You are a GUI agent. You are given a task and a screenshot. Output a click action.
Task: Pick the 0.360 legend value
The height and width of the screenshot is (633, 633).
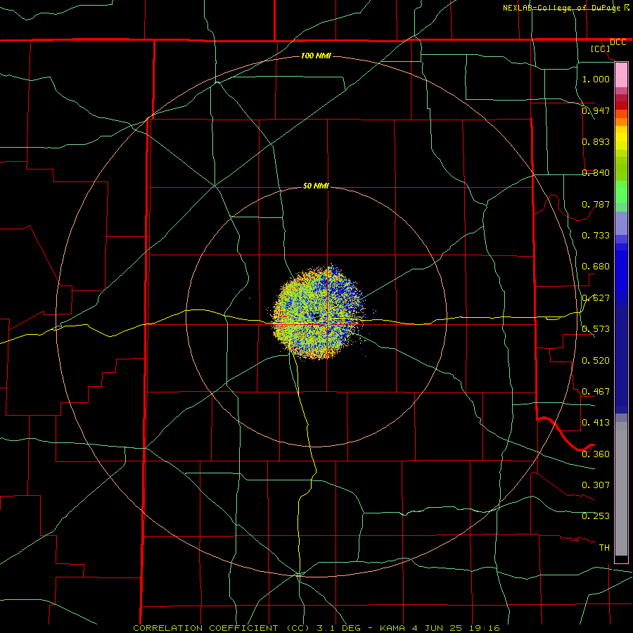tap(596, 454)
